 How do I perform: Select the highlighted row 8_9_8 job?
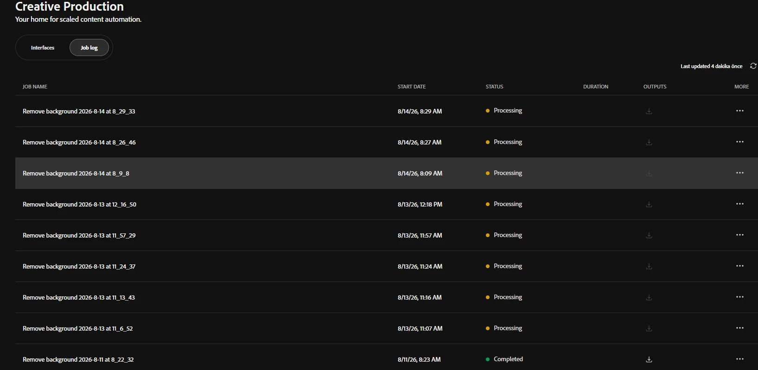(387, 173)
